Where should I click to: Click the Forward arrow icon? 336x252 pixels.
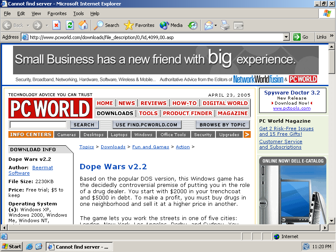[x=37, y=25]
